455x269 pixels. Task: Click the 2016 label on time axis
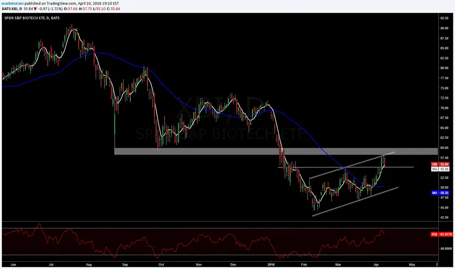point(271,265)
